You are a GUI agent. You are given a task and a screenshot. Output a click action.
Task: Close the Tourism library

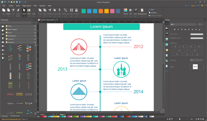[35, 39]
